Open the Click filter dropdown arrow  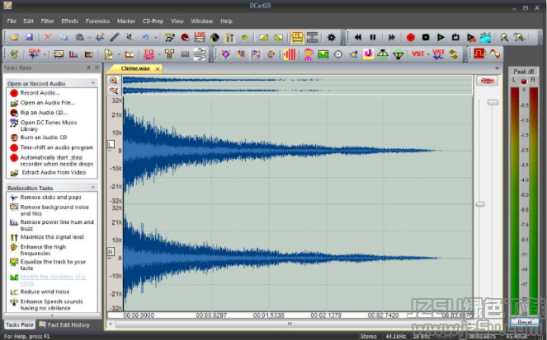coord(45,54)
